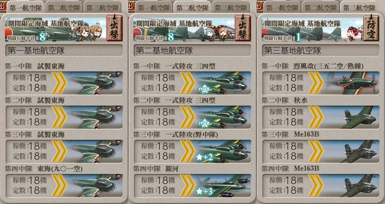Select the 銀河 bomber aircraft image
This screenshot has height=204, width=385.
[x=224, y=186]
